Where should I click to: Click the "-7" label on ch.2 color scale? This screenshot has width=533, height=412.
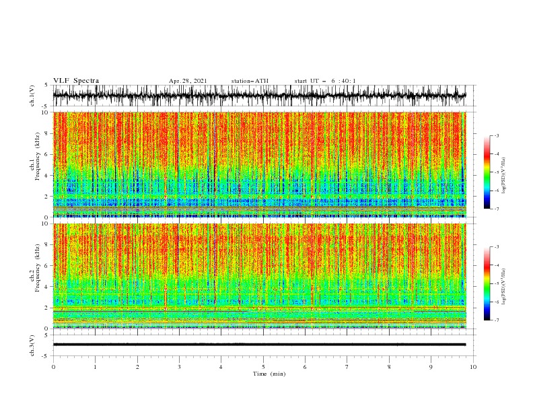coord(496,320)
